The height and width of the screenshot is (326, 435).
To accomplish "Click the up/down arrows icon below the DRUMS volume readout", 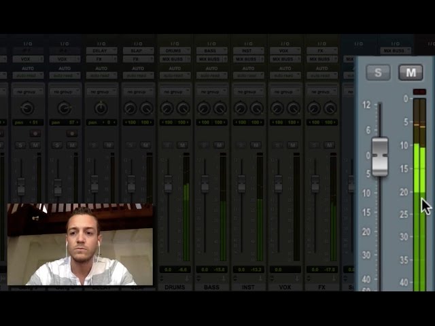I will (162, 278).
